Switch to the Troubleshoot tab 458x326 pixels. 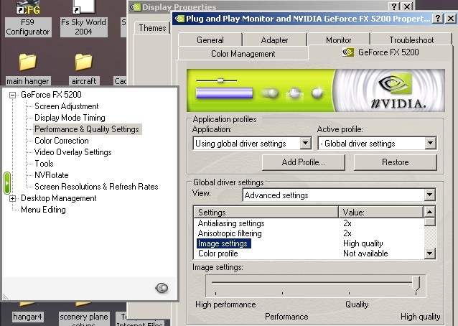pos(411,40)
